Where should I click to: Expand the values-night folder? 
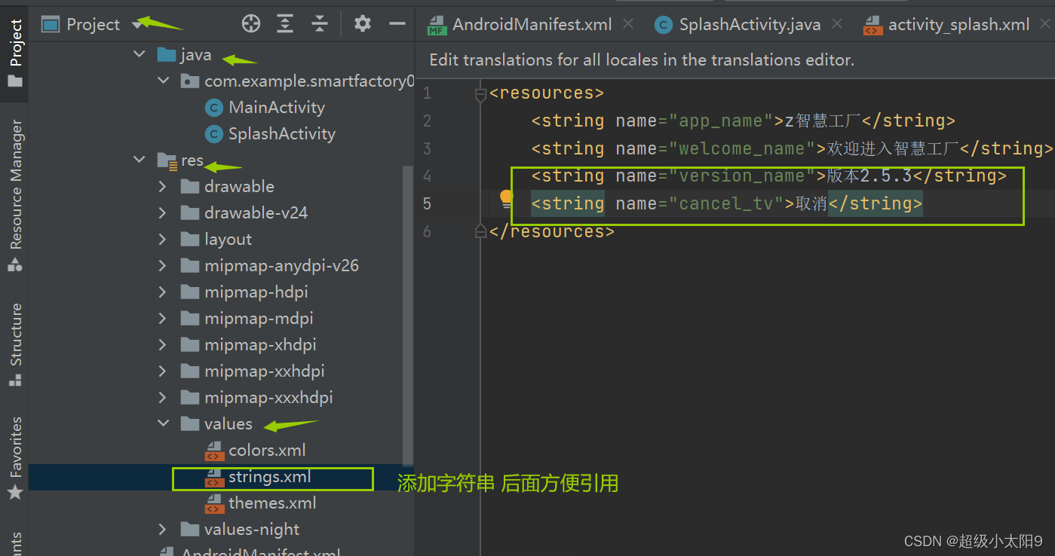163,529
